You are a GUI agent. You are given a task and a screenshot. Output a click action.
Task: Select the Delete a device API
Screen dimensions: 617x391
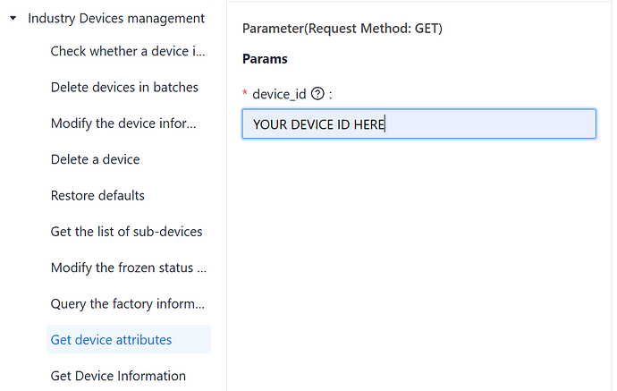click(95, 159)
